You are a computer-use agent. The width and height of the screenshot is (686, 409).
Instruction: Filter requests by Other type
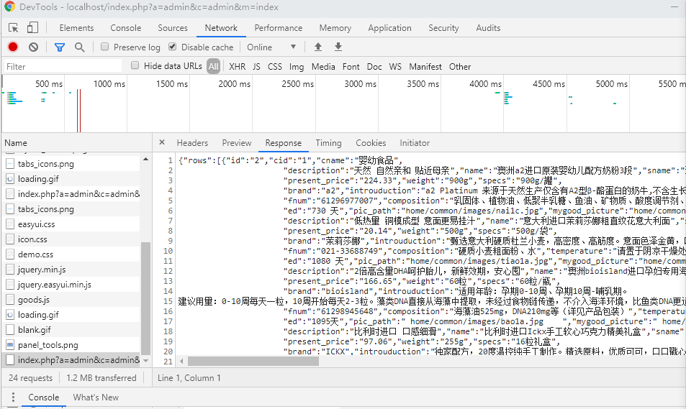point(460,66)
